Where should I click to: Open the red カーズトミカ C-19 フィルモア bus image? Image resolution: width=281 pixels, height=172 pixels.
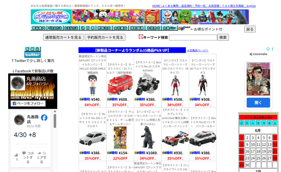tap(120, 85)
